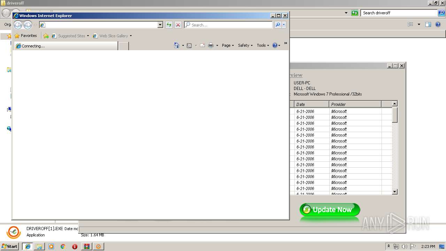Open a new tab in Internet Explorer
This screenshot has width=446, height=251.
point(123,46)
